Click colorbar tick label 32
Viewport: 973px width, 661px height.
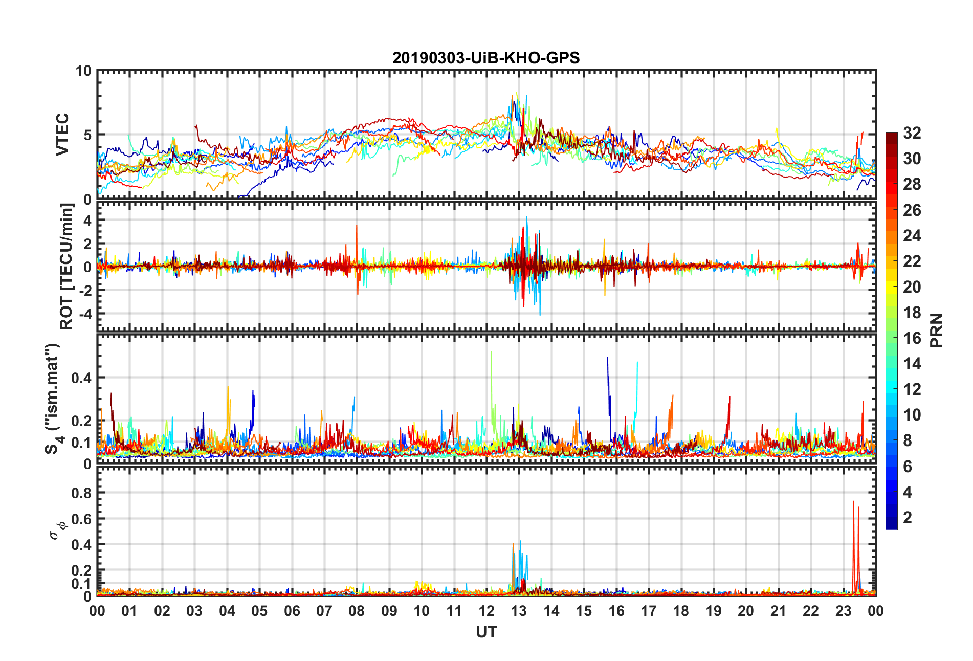pos(912,133)
